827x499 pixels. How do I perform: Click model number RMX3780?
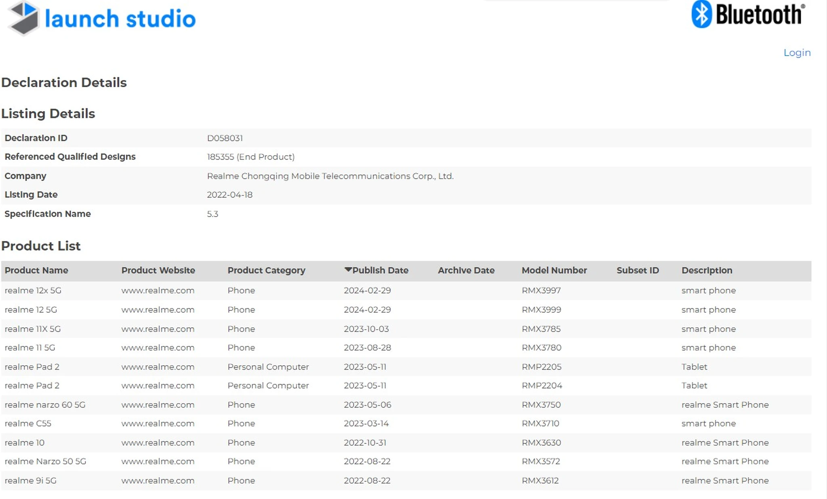coord(541,347)
